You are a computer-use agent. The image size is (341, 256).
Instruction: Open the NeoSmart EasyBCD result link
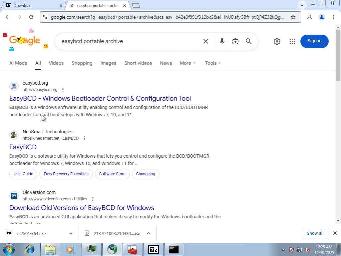click(23, 147)
